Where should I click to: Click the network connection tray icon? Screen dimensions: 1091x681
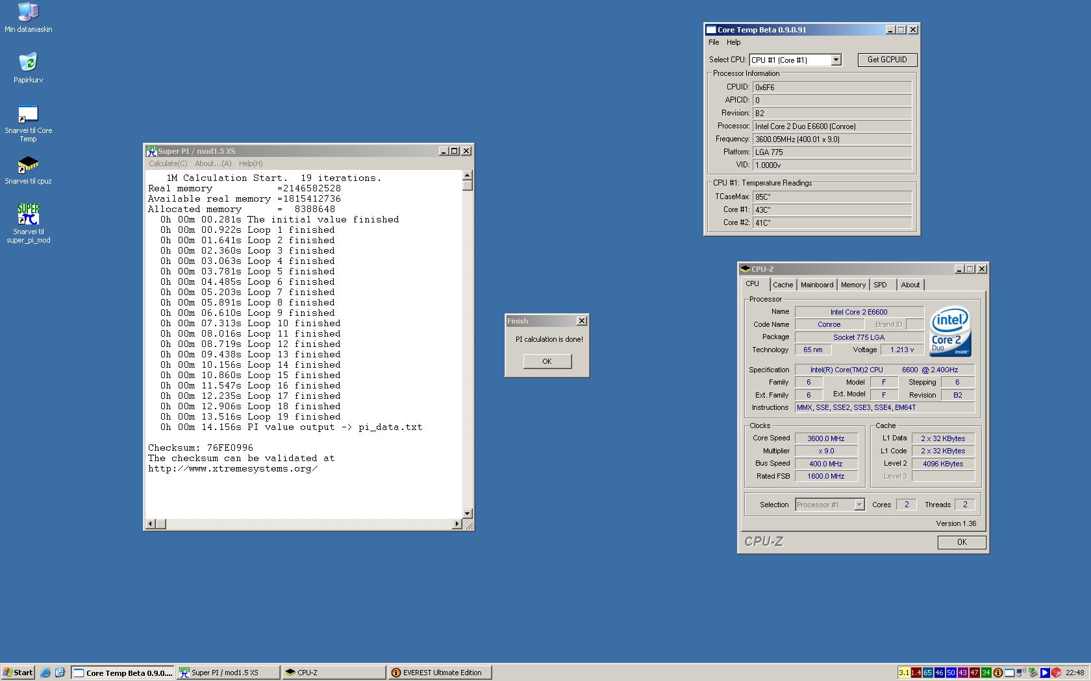click(x=1022, y=673)
